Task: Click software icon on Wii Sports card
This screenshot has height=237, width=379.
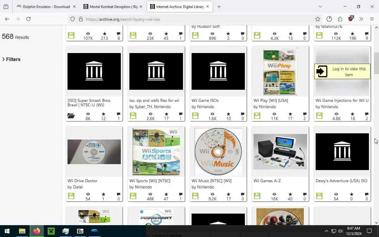Action: (133, 196)
